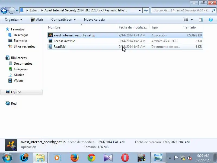Viewport: 217px width, 163px height.
Task: Select the license.avastlic file icon
Action: 50,41
